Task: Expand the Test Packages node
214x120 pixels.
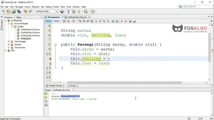Action: 8,41
